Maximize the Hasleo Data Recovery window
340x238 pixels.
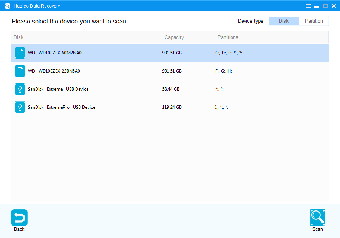325,6
